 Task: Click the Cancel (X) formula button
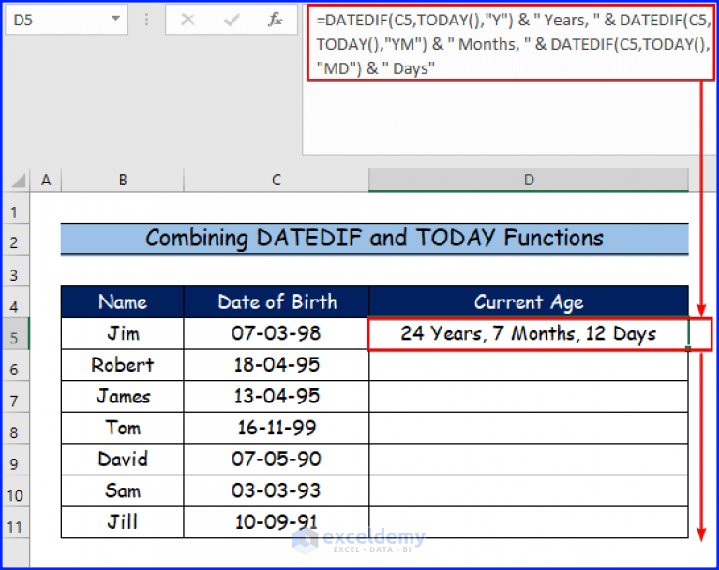pos(187,20)
